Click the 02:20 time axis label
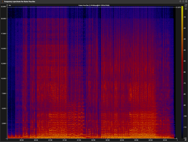Viewport: 188px width, 142px height. pyautogui.click(x=108, y=140)
